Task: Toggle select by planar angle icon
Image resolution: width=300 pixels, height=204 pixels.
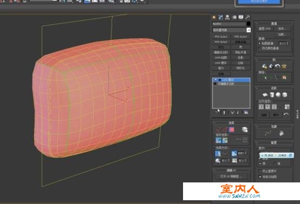Action: 234,153
